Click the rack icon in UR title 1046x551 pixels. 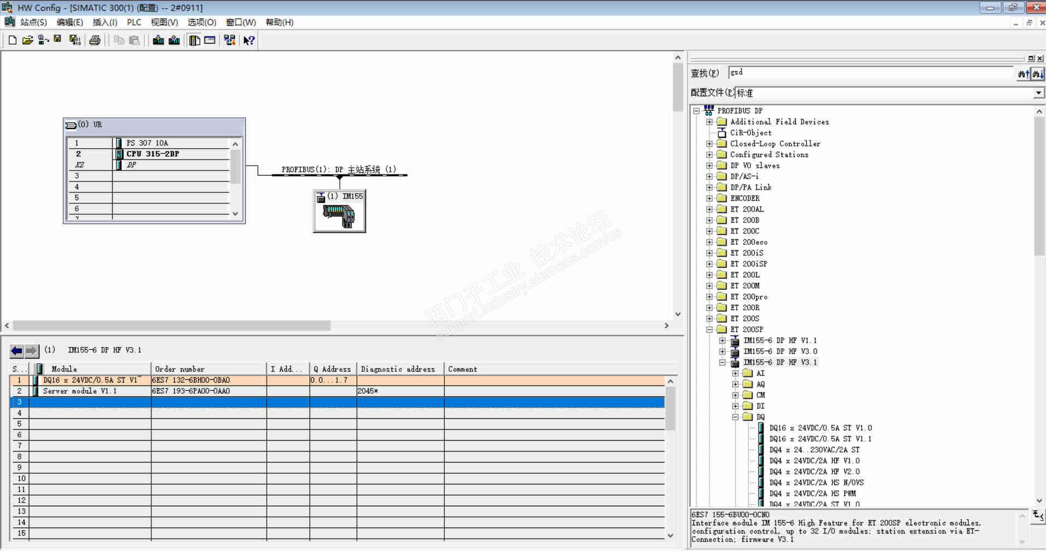pos(71,125)
